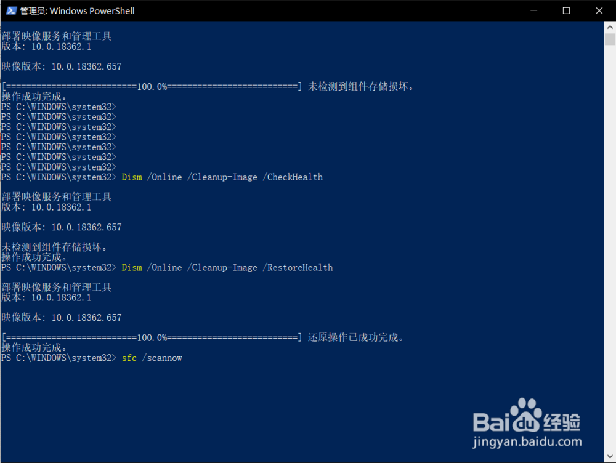Screen dimensions: 616x463
Task: Maximize the PowerShell window
Action: (566, 10)
